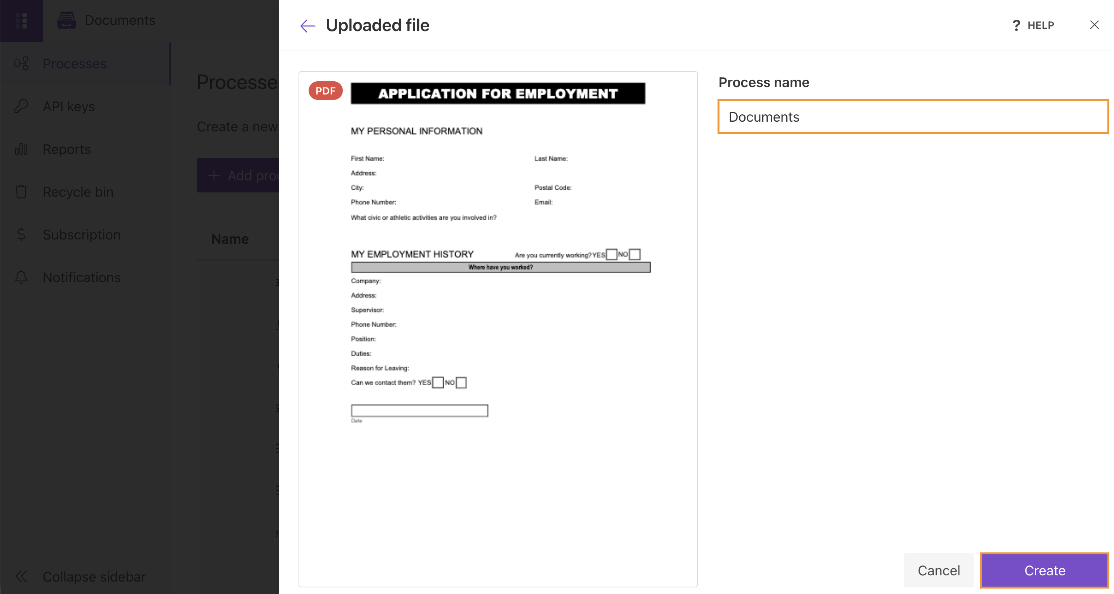
Task: Click the Recycle bin trash icon
Action: (x=21, y=192)
